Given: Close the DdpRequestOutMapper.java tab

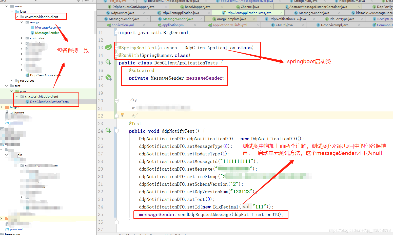Looking at the screenshot, I should 166,7.
